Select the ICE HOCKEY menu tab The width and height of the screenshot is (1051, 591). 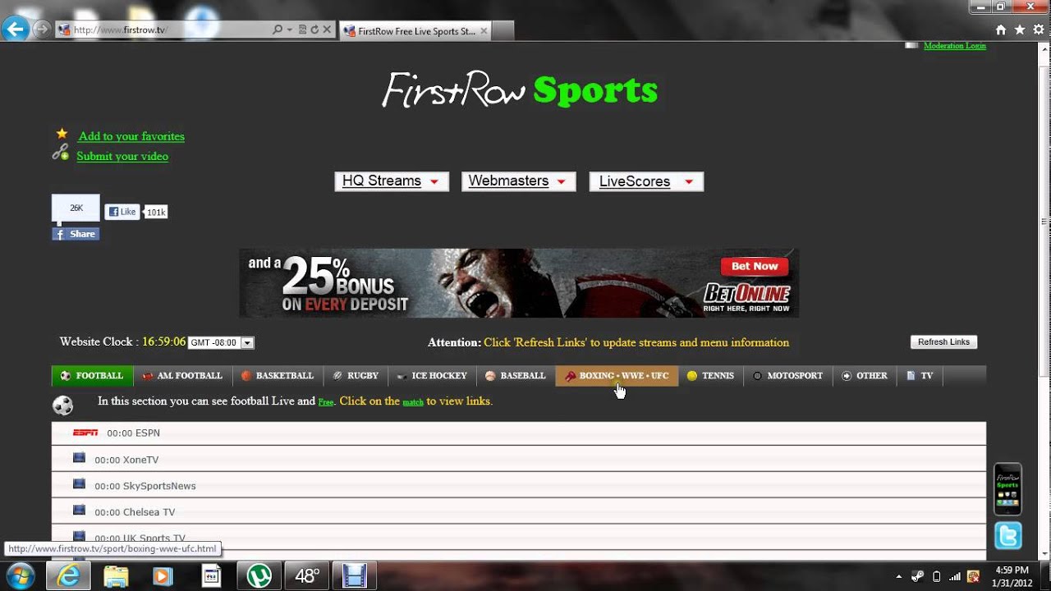(431, 376)
